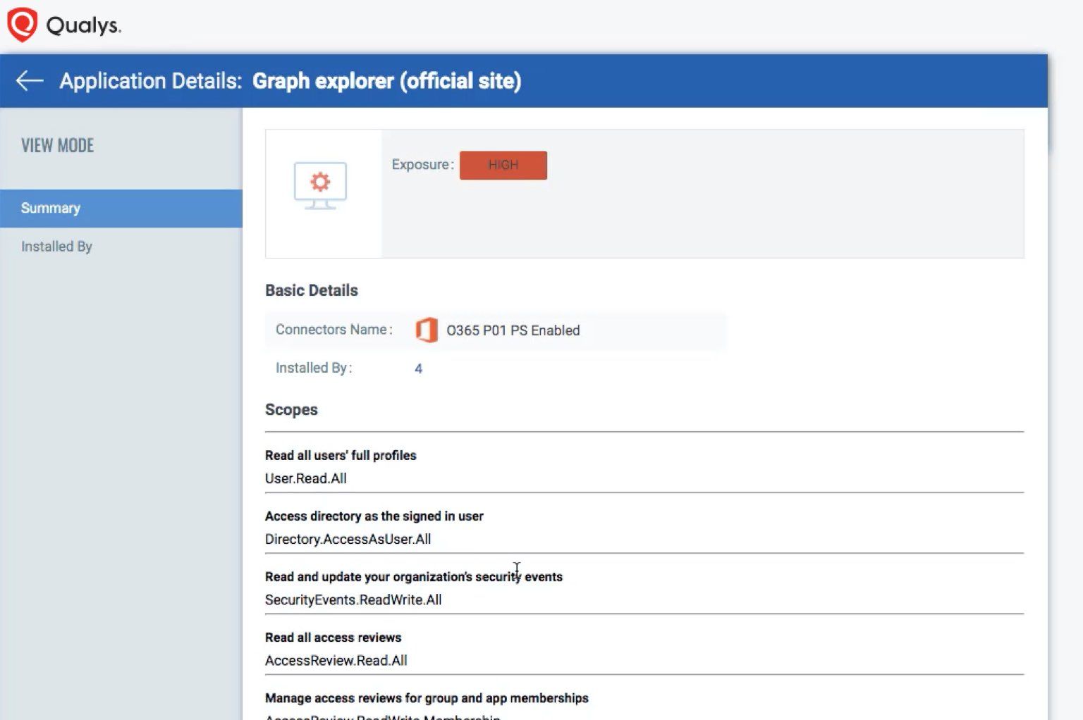Click the Exposure label

pos(421,164)
